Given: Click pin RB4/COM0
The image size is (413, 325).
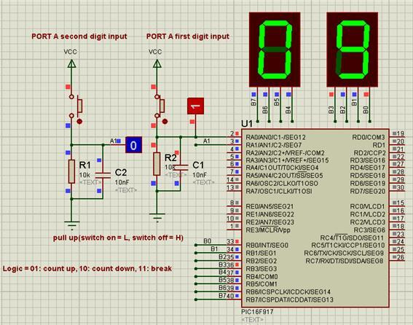Looking at the screenshot, I should point(261,276).
